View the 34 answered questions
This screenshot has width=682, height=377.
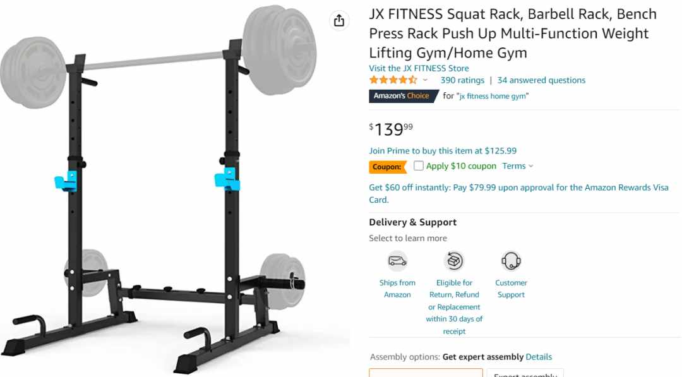point(541,80)
